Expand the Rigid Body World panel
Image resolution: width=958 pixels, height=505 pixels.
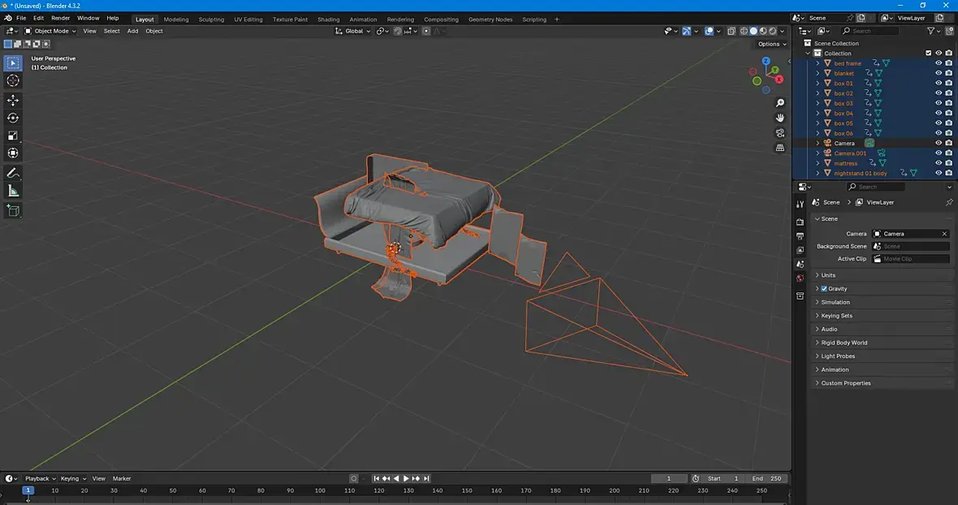tap(882, 343)
